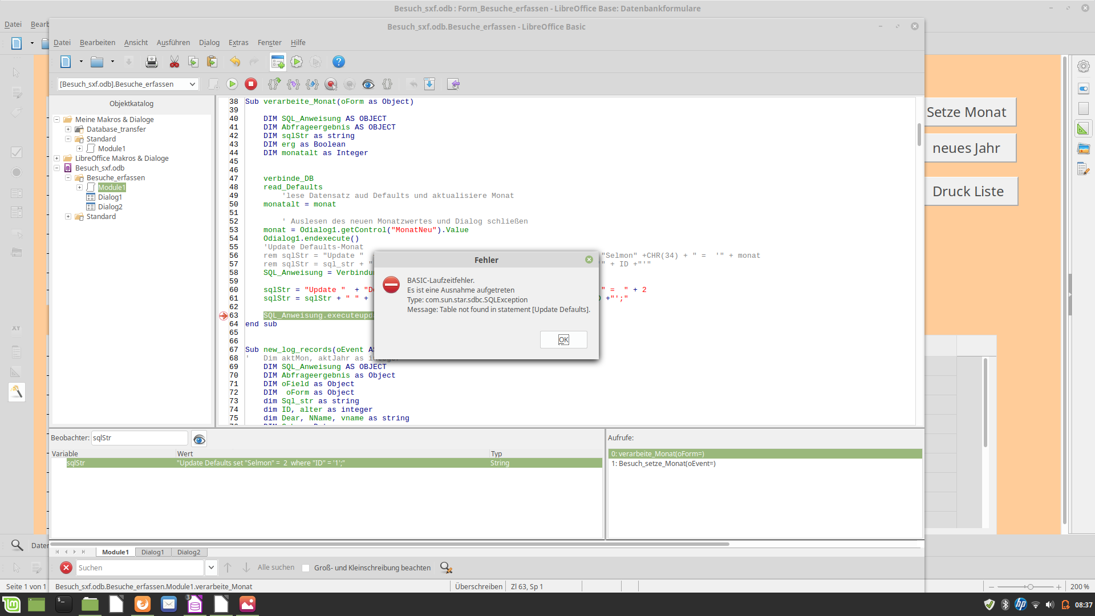This screenshot has height=616, width=1095.
Task: Click the undo arrow icon
Action: pos(235,62)
